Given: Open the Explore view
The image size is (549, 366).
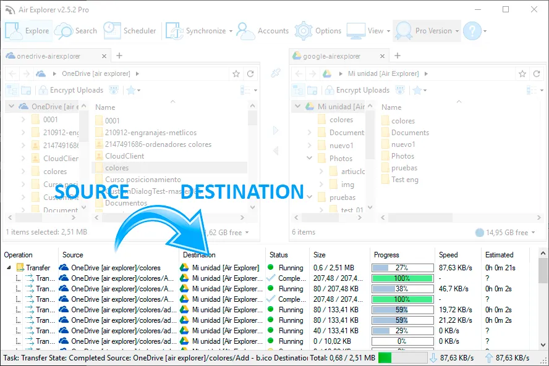Looking at the screenshot, I should pyautogui.click(x=27, y=31).
